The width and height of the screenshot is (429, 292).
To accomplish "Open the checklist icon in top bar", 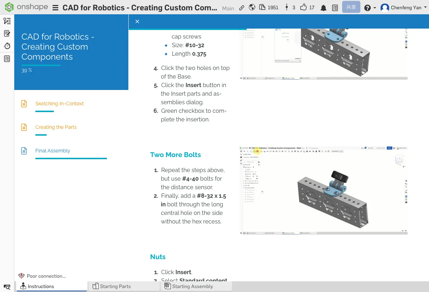I will point(335,8).
